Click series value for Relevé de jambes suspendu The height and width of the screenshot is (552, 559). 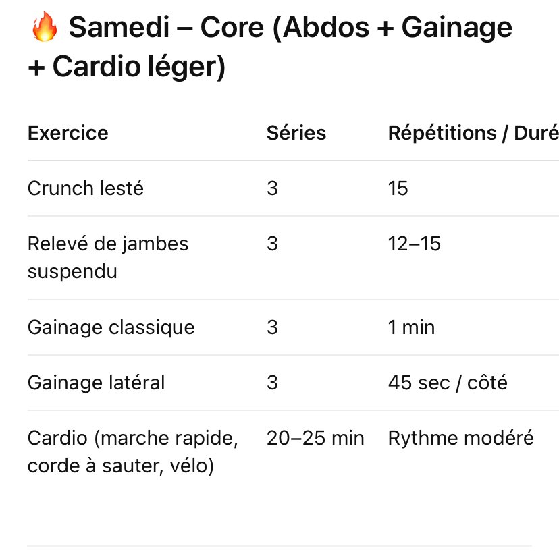pyautogui.click(x=272, y=244)
